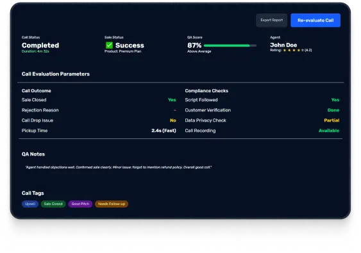The image size is (361, 253).
Task: Click the agent name 'John Doe'
Action: coord(283,45)
